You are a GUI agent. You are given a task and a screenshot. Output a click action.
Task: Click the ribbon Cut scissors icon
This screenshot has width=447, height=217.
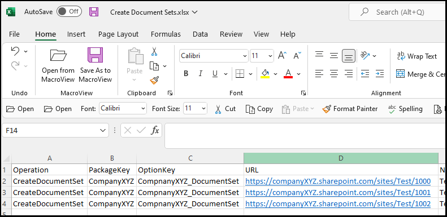(x=154, y=51)
